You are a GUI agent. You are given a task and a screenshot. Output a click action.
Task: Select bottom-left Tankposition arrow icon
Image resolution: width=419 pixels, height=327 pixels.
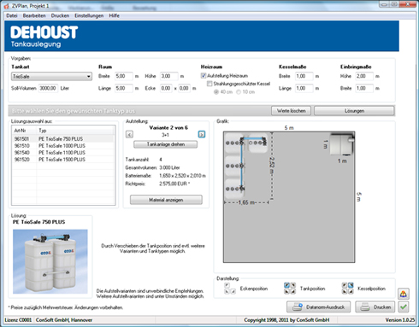(x=286, y=291)
